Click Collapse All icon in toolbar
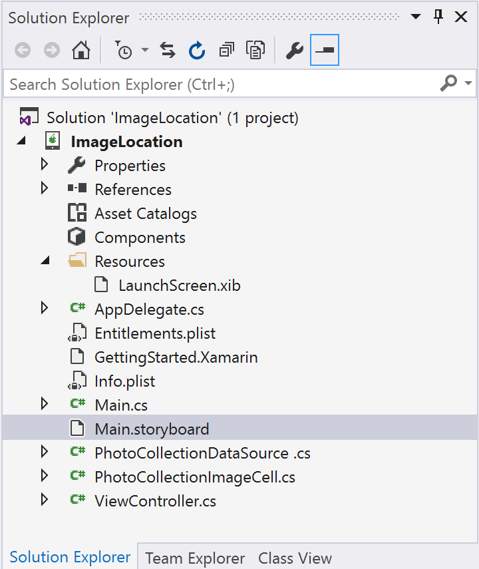The image size is (479, 569). (226, 51)
